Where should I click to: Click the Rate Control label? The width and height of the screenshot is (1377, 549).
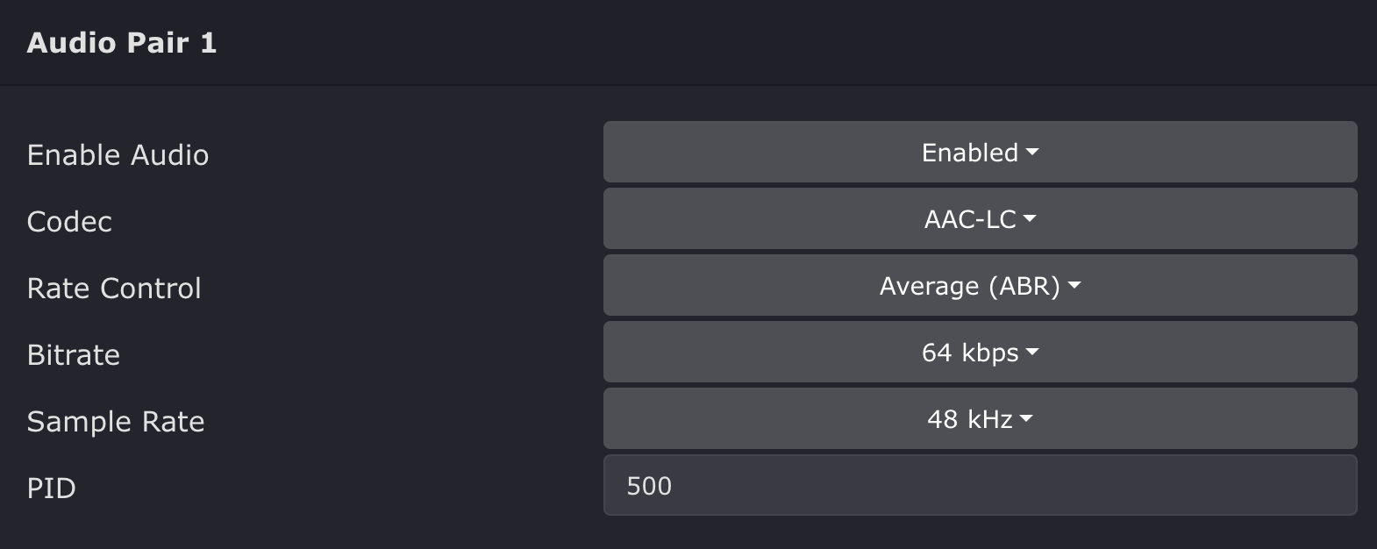tap(114, 289)
